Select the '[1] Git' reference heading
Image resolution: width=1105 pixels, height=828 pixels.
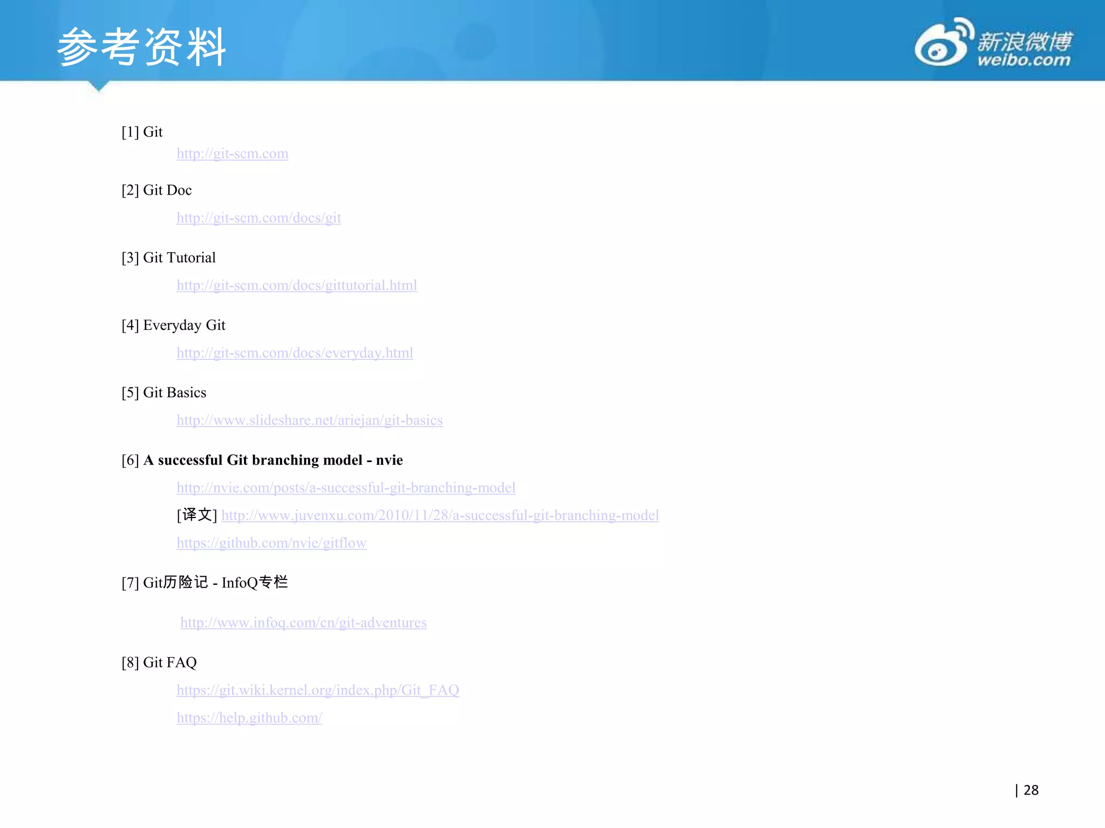[x=142, y=132]
